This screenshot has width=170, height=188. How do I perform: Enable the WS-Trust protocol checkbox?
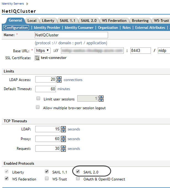47,179
